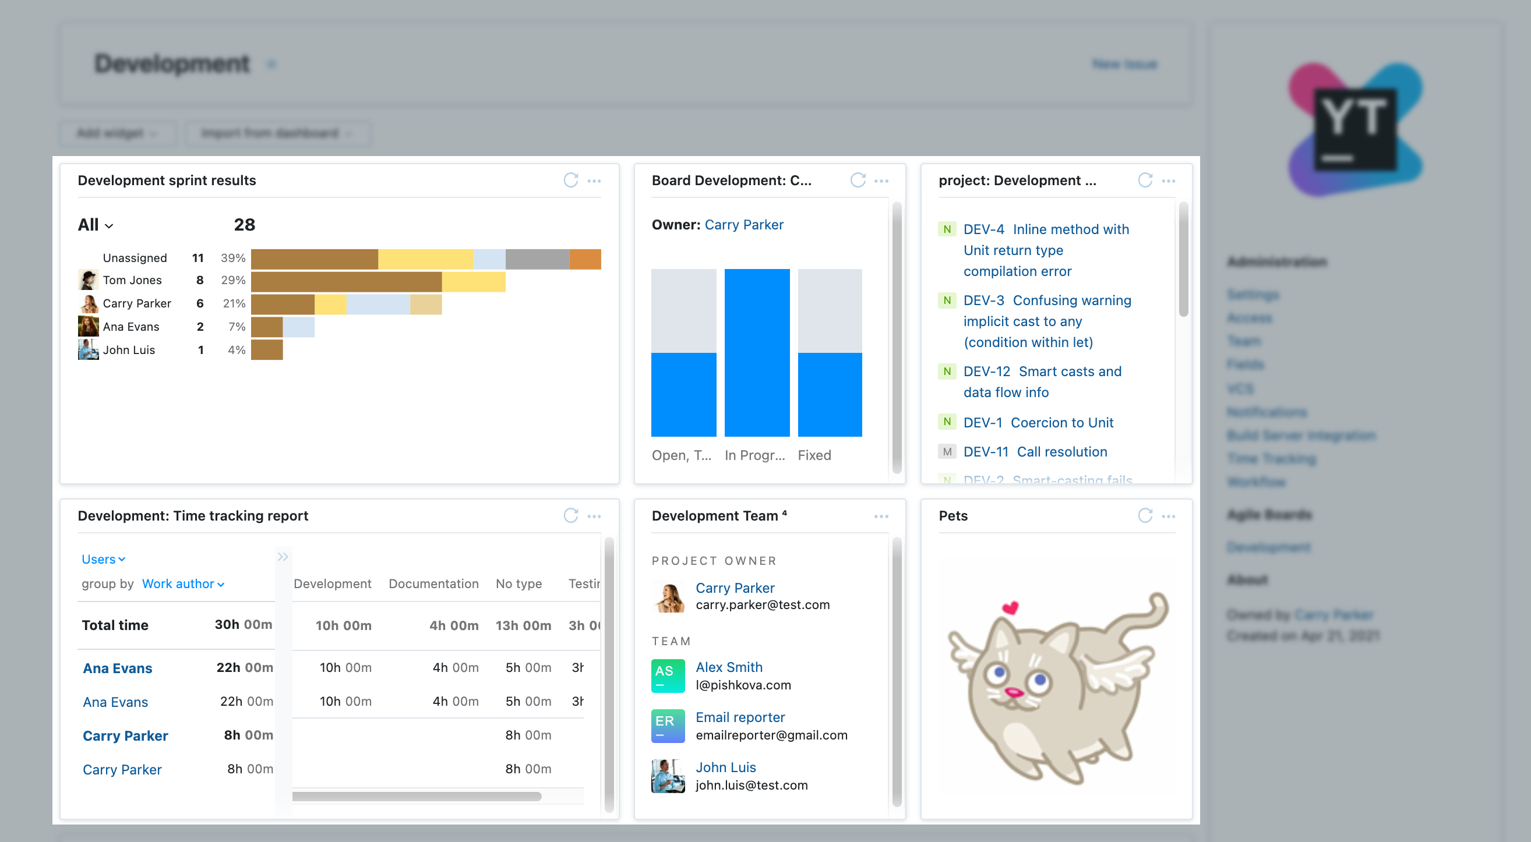Click Tom Jones' avatar in sprint results
Screen dimensions: 1531x842
[88, 280]
